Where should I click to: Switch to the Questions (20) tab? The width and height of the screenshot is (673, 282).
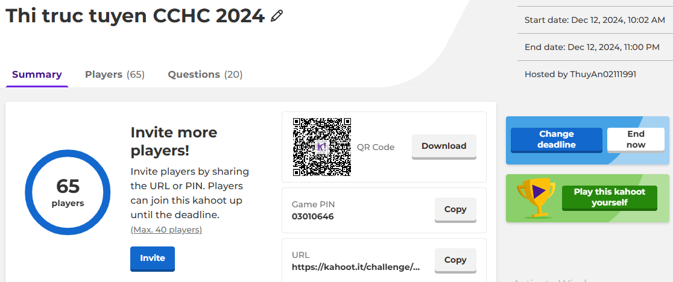point(205,75)
